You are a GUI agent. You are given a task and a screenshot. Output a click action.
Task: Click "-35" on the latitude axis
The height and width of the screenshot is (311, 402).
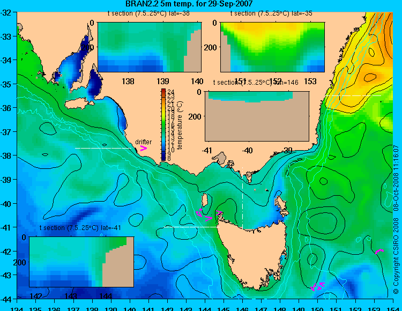pos(6,84)
